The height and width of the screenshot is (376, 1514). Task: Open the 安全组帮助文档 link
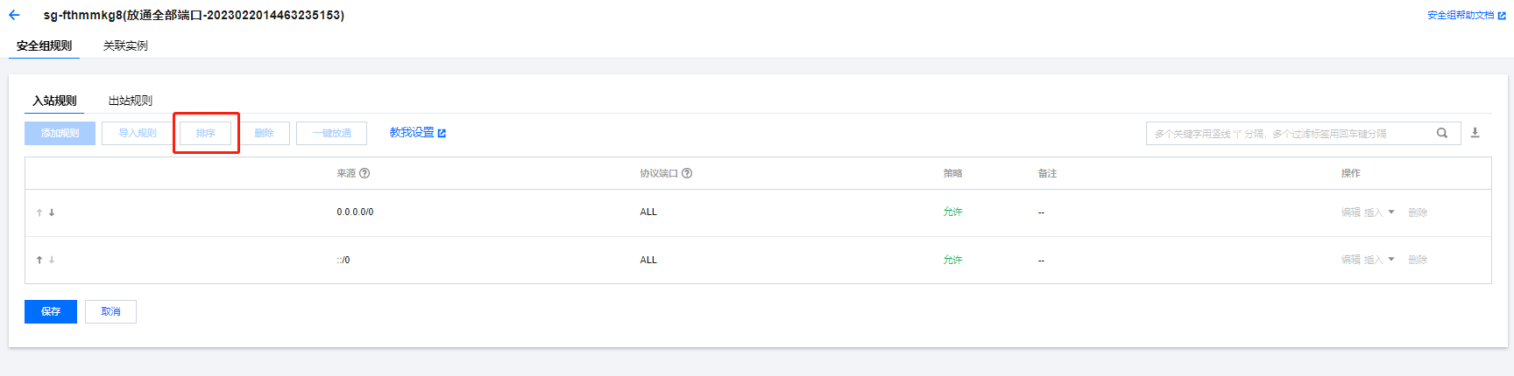coord(1465,15)
